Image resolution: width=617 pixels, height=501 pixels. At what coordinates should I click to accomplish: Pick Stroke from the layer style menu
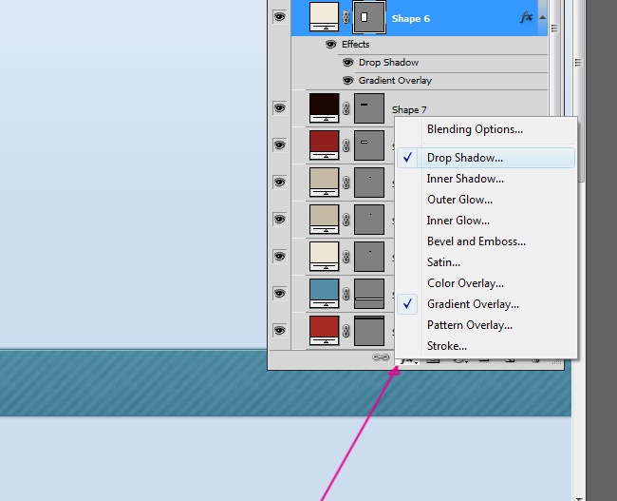[x=446, y=346]
